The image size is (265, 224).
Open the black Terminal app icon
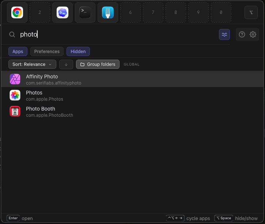(x=85, y=12)
